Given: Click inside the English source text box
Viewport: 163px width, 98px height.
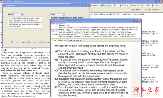Looking at the screenshot, I should click(25, 22).
